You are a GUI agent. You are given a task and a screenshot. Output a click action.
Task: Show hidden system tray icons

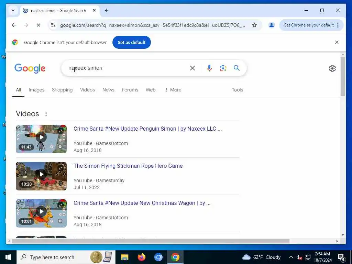(291, 257)
